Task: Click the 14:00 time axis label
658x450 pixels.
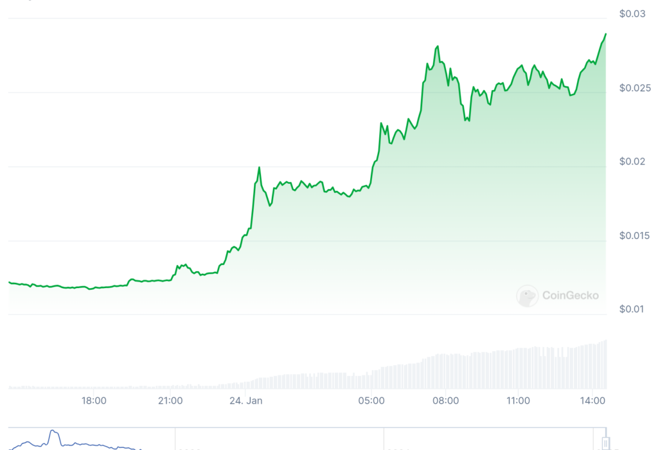Action: (594, 401)
